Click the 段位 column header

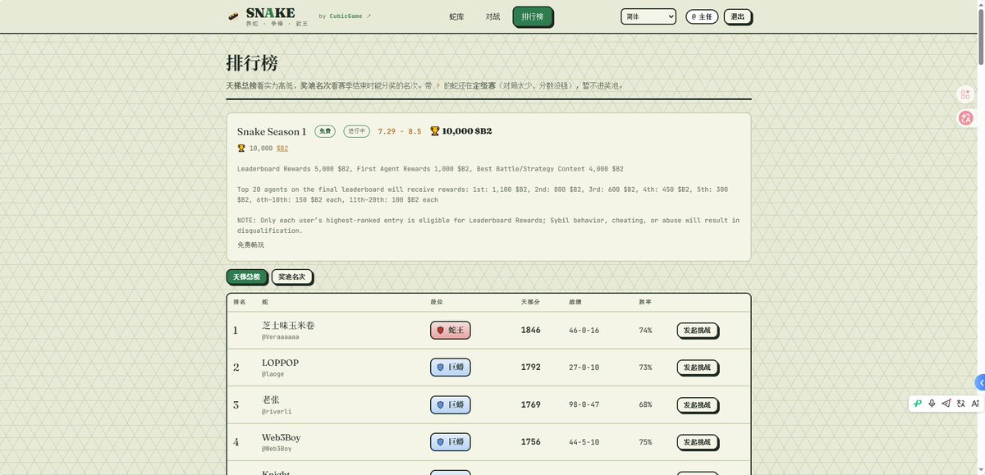[x=437, y=303]
